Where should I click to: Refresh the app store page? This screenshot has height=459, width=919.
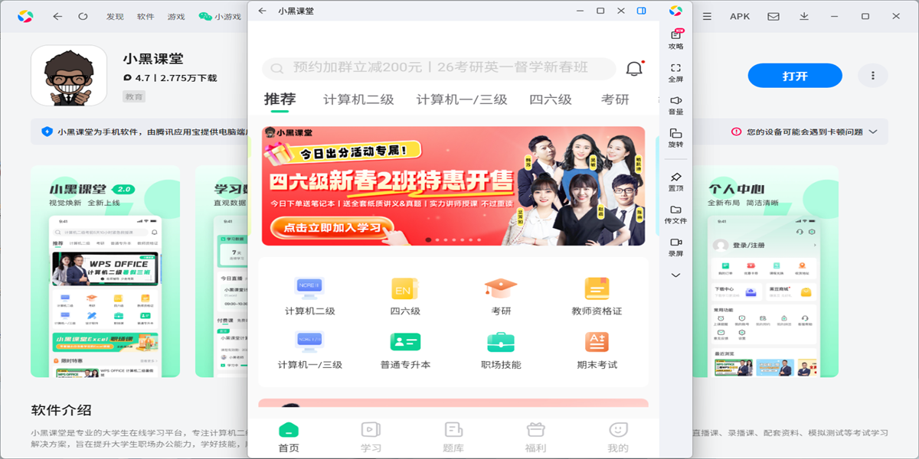(83, 16)
